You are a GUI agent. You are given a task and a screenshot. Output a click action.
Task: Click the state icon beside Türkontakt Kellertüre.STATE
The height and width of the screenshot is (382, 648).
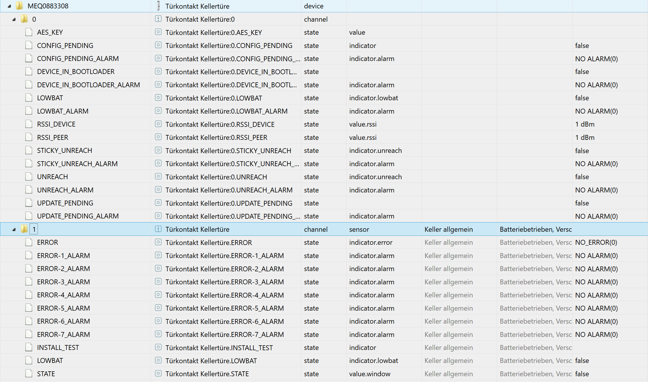click(x=158, y=374)
